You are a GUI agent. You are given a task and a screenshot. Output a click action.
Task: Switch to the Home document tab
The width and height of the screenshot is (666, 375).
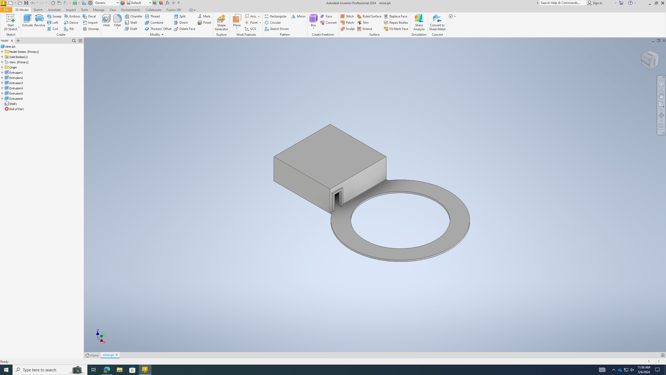[x=92, y=355]
